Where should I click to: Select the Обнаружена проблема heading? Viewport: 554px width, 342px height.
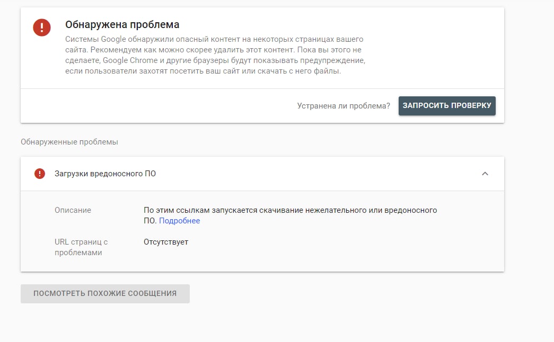pyautogui.click(x=122, y=24)
